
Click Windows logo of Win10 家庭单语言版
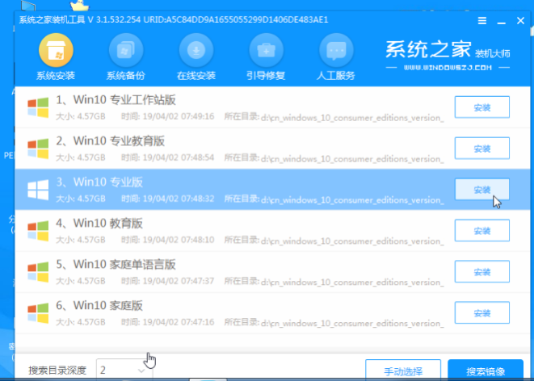click(38, 272)
